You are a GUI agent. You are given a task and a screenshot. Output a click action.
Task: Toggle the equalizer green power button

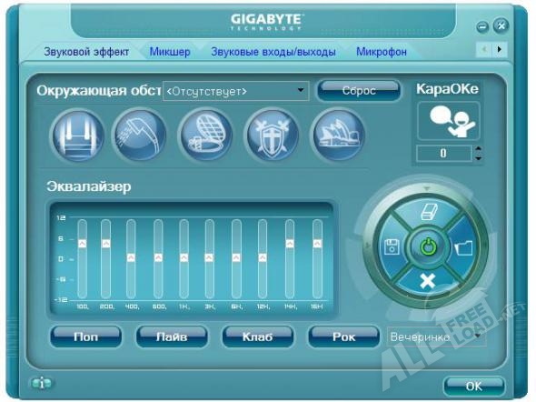(428, 246)
